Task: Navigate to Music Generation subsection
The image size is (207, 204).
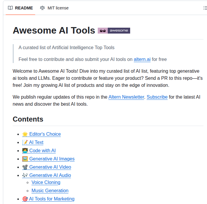Action: tap(50, 191)
